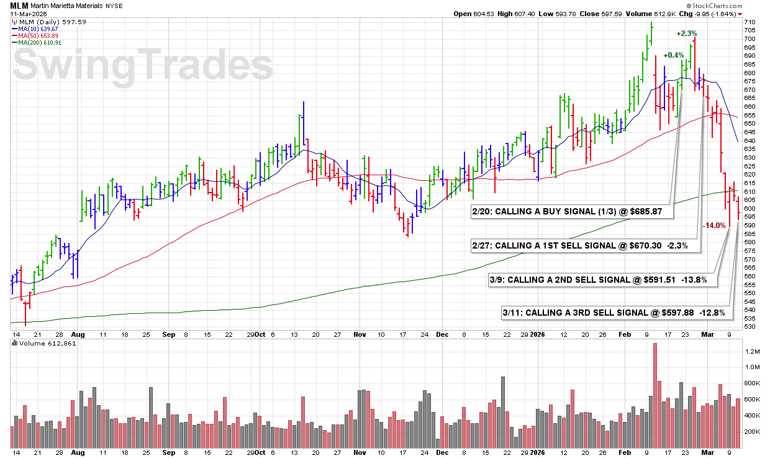Click the red MA(50) legend line

click(x=14, y=36)
